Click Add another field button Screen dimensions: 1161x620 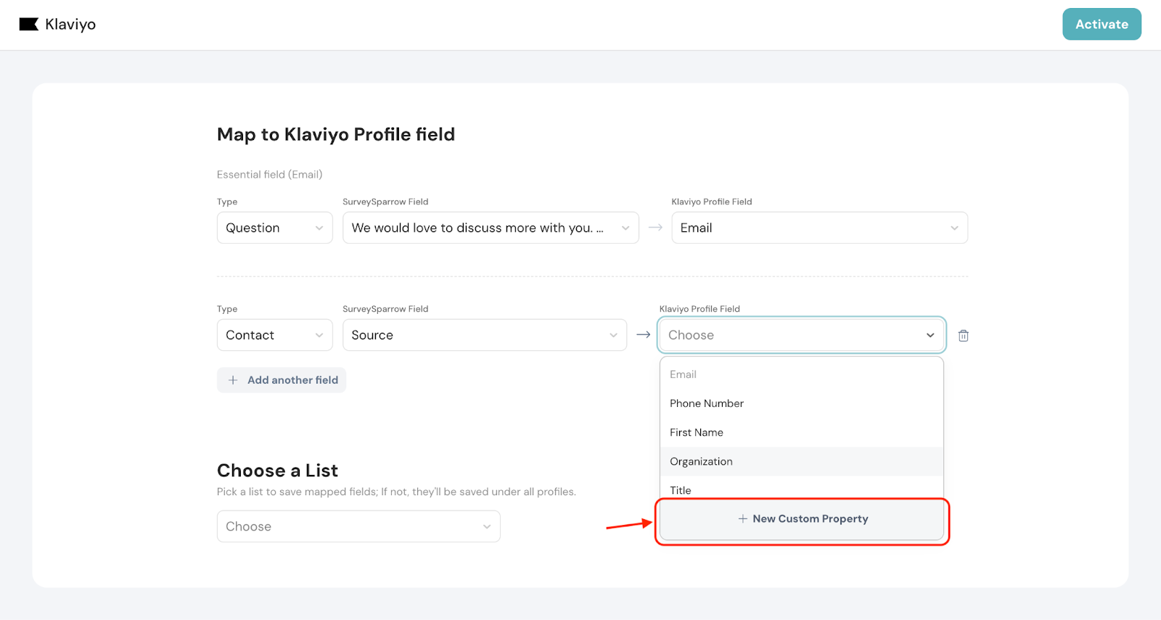tap(282, 380)
